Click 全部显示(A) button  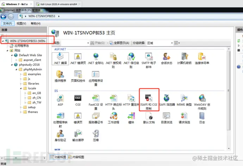pyautogui.click(x=119, y=43)
